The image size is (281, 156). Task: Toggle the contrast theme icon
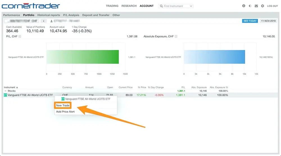pos(250,6)
